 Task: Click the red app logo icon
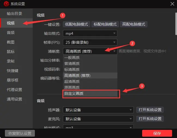[x=6, y=4]
